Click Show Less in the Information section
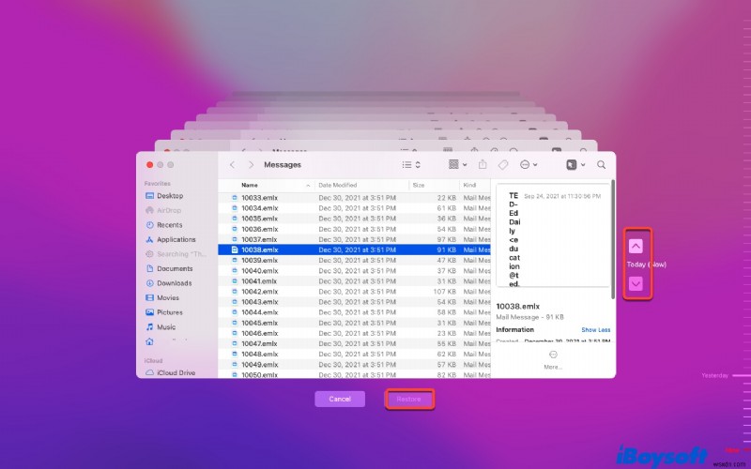 [596, 330]
